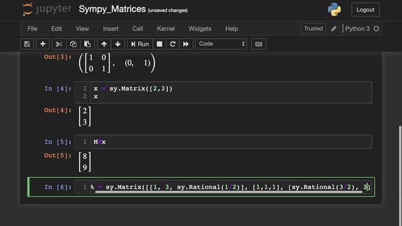Click the In [4] prompt label
This screenshot has height=226, width=402.
pyautogui.click(x=58, y=89)
